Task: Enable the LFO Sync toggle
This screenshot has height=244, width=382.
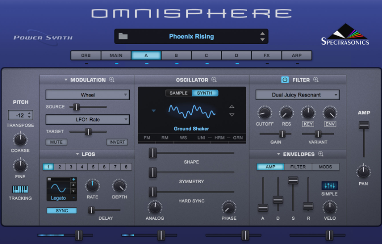Action: tap(62, 211)
